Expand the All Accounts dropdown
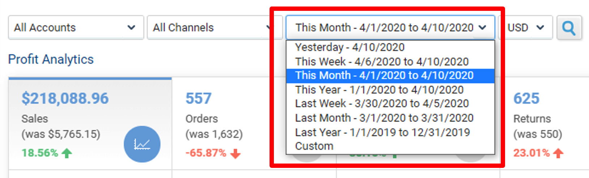The height and width of the screenshot is (178, 589). (x=76, y=27)
